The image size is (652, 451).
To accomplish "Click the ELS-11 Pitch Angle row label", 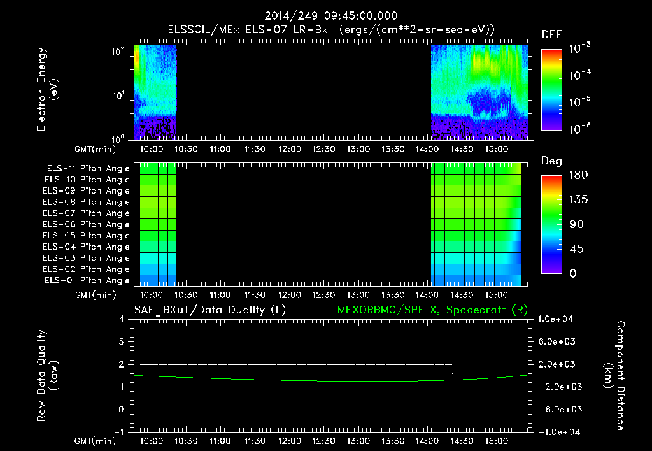I will 88,169.
